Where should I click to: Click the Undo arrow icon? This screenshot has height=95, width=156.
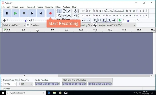click(x=84, y=21)
